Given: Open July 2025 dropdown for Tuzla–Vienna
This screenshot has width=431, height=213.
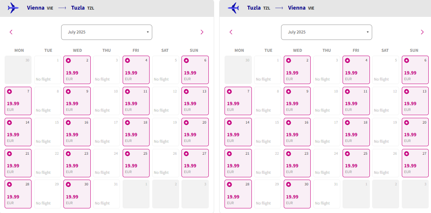Looking at the screenshot, I should coord(326,32).
